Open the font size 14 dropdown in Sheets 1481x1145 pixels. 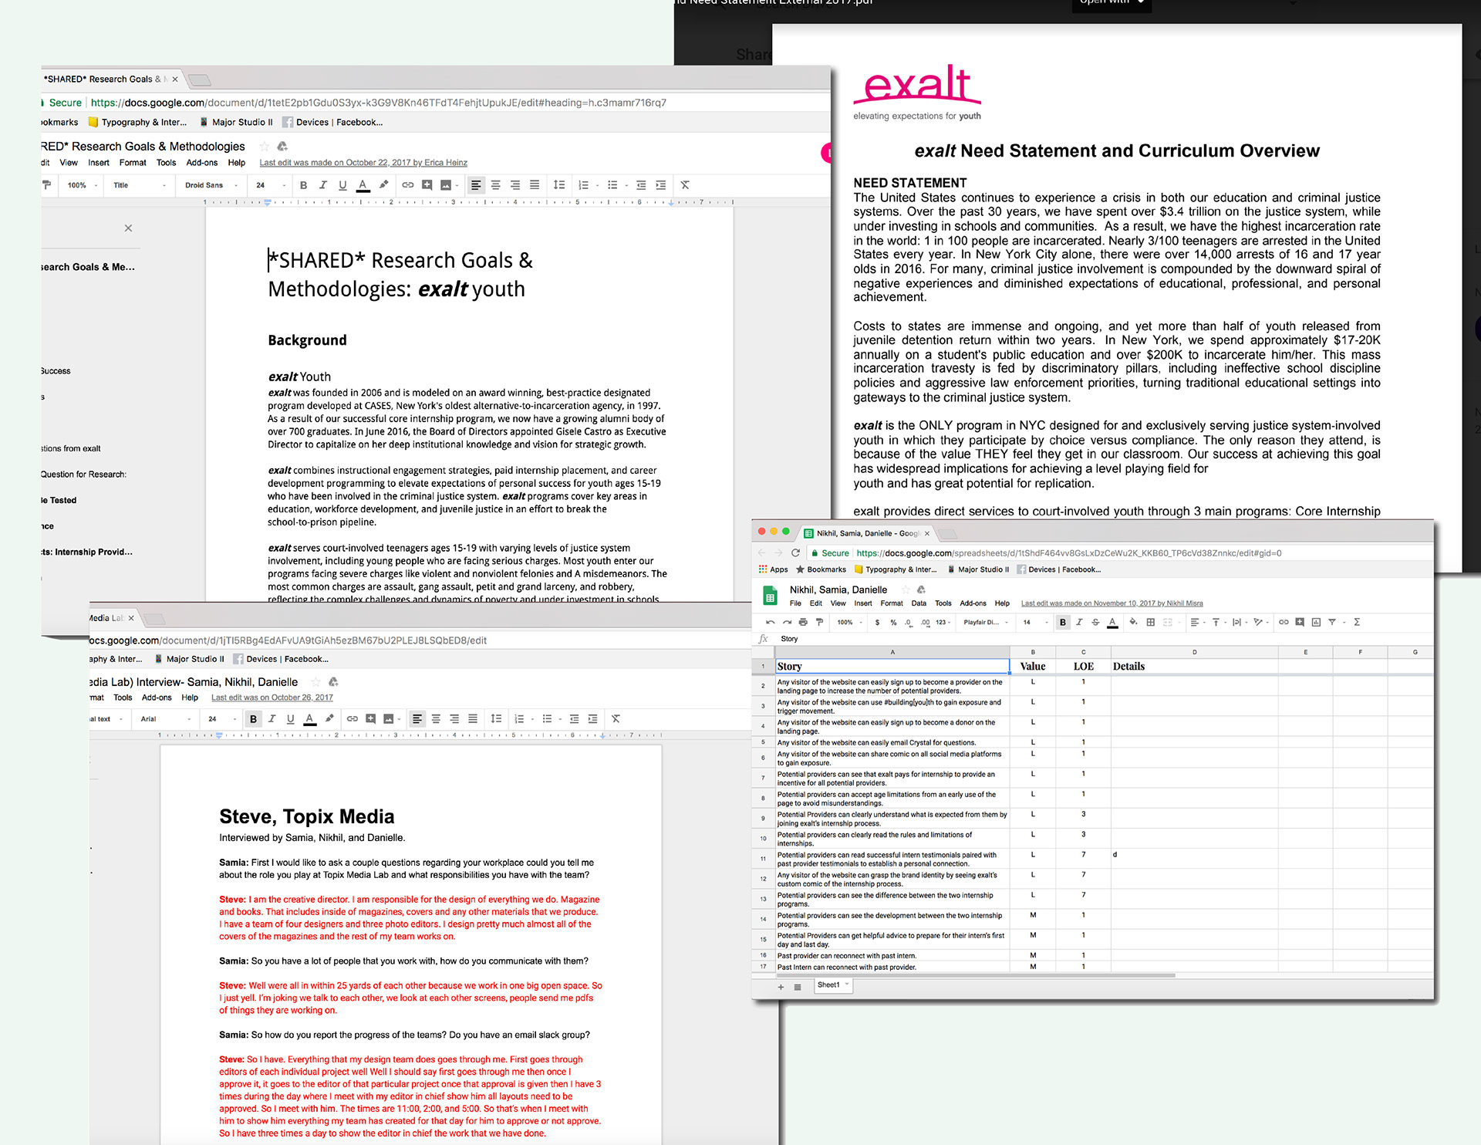[1035, 622]
